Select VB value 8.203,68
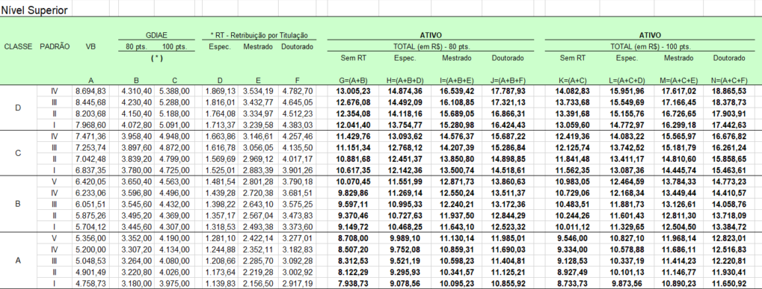 91,114
